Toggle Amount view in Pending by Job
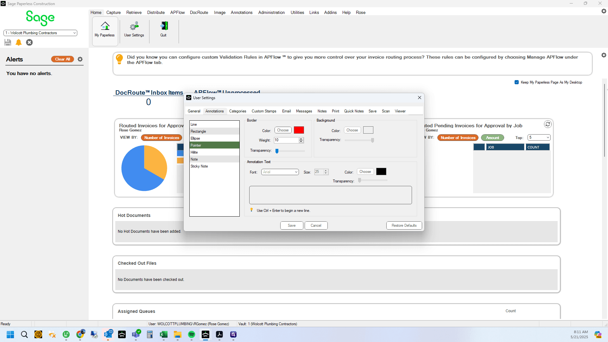The width and height of the screenshot is (608, 342). (492, 138)
